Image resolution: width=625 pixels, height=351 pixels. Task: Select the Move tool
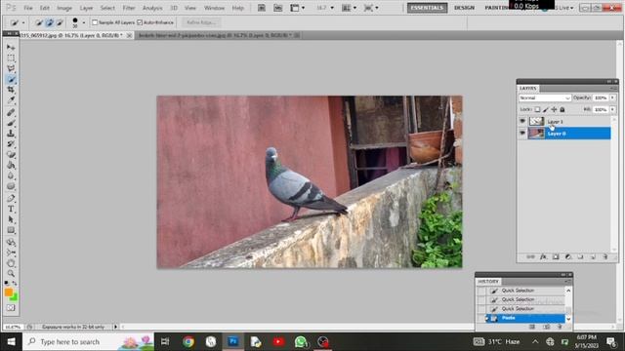coord(11,48)
